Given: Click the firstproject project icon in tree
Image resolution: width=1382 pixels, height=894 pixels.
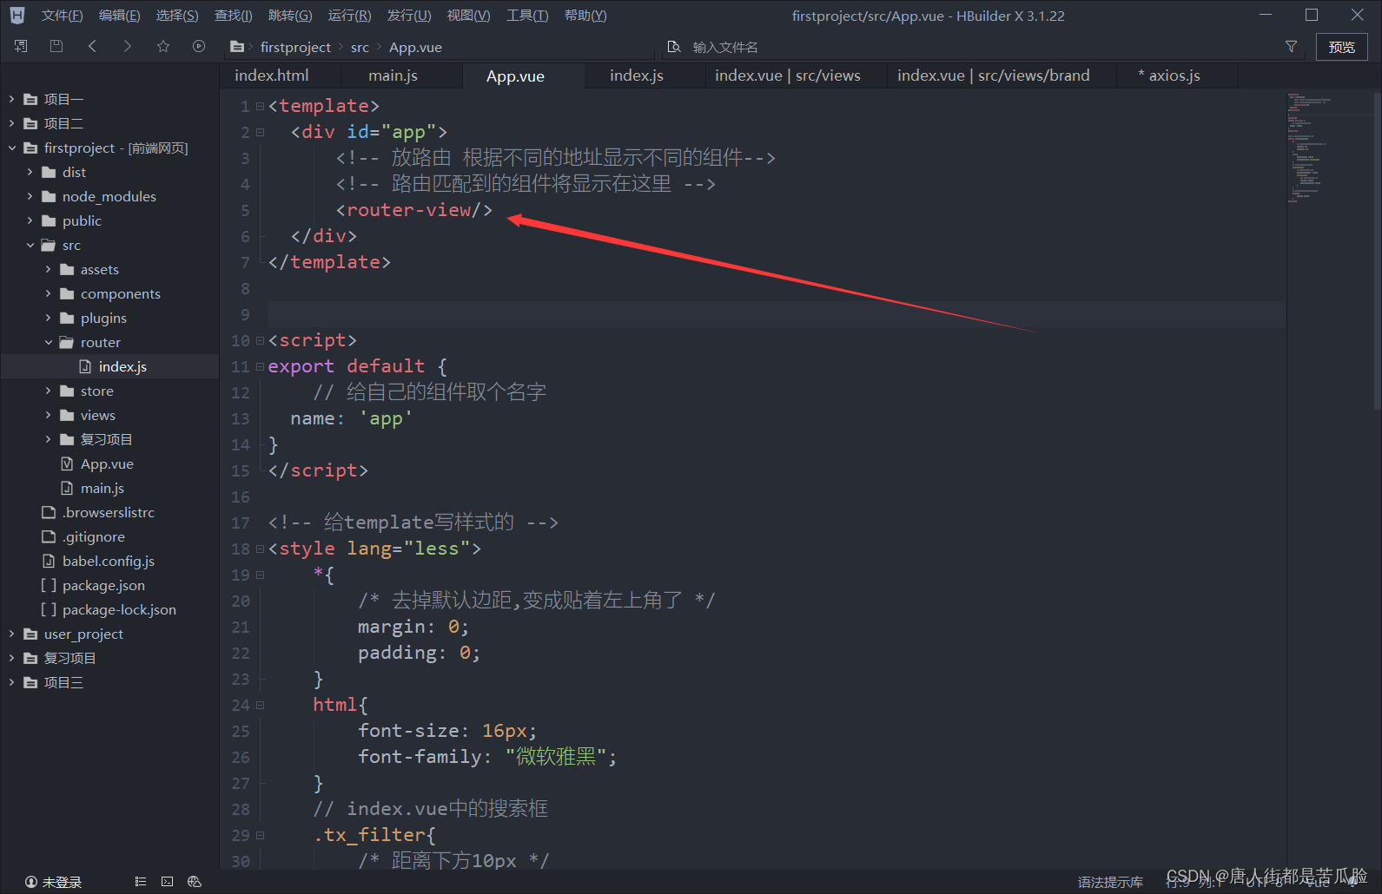Looking at the screenshot, I should pyautogui.click(x=30, y=148).
